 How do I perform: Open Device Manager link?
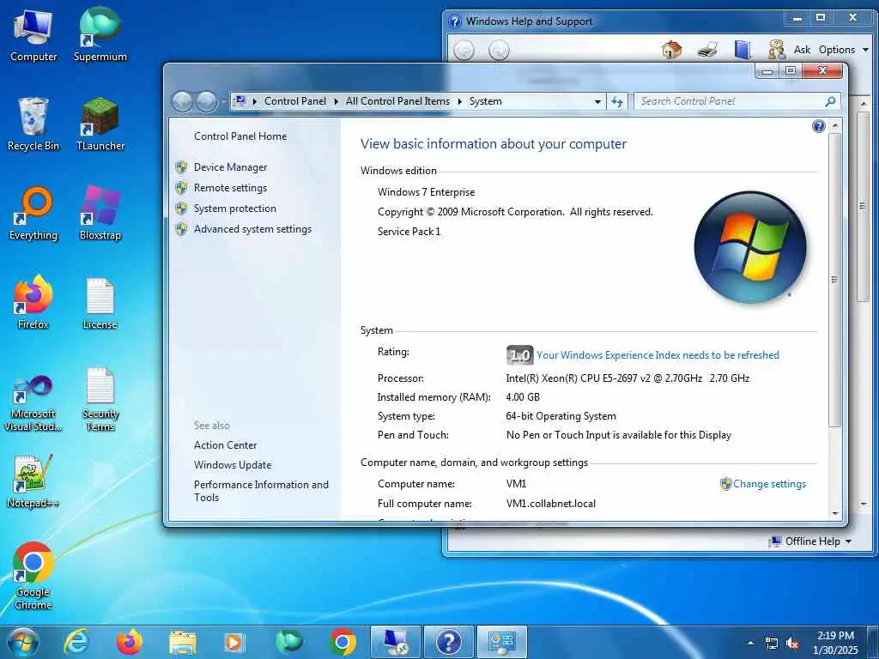[x=230, y=167]
